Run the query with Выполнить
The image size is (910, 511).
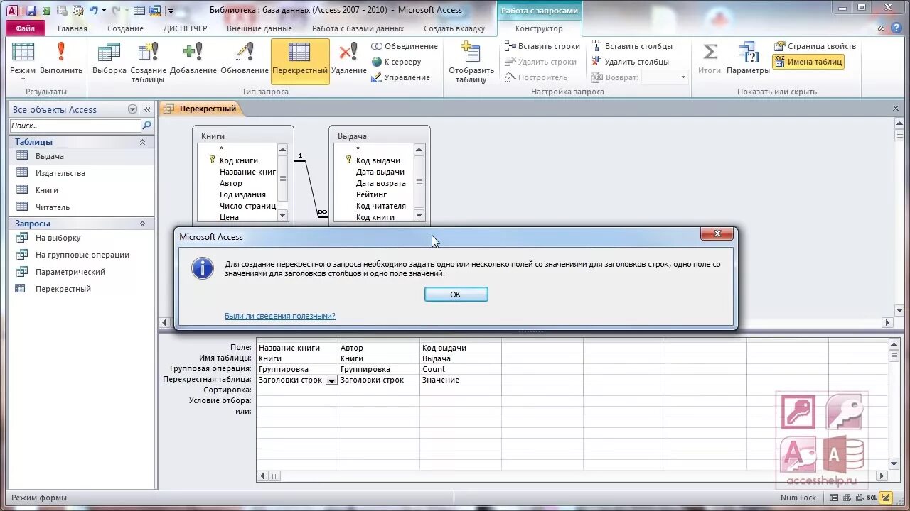point(61,58)
